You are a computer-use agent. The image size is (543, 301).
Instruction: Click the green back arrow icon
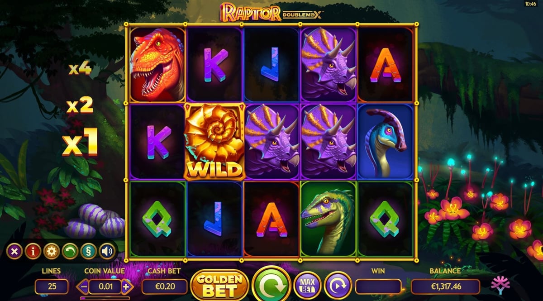pos(70,251)
